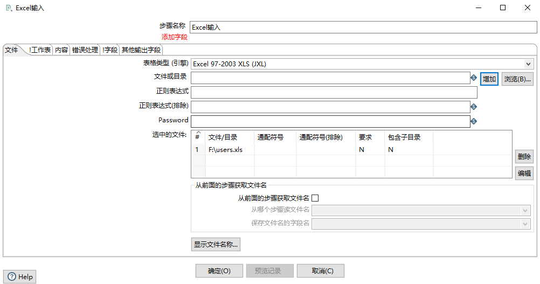Click the 正则表达式(排除) input field
The height and width of the screenshot is (284, 540).
click(330, 107)
